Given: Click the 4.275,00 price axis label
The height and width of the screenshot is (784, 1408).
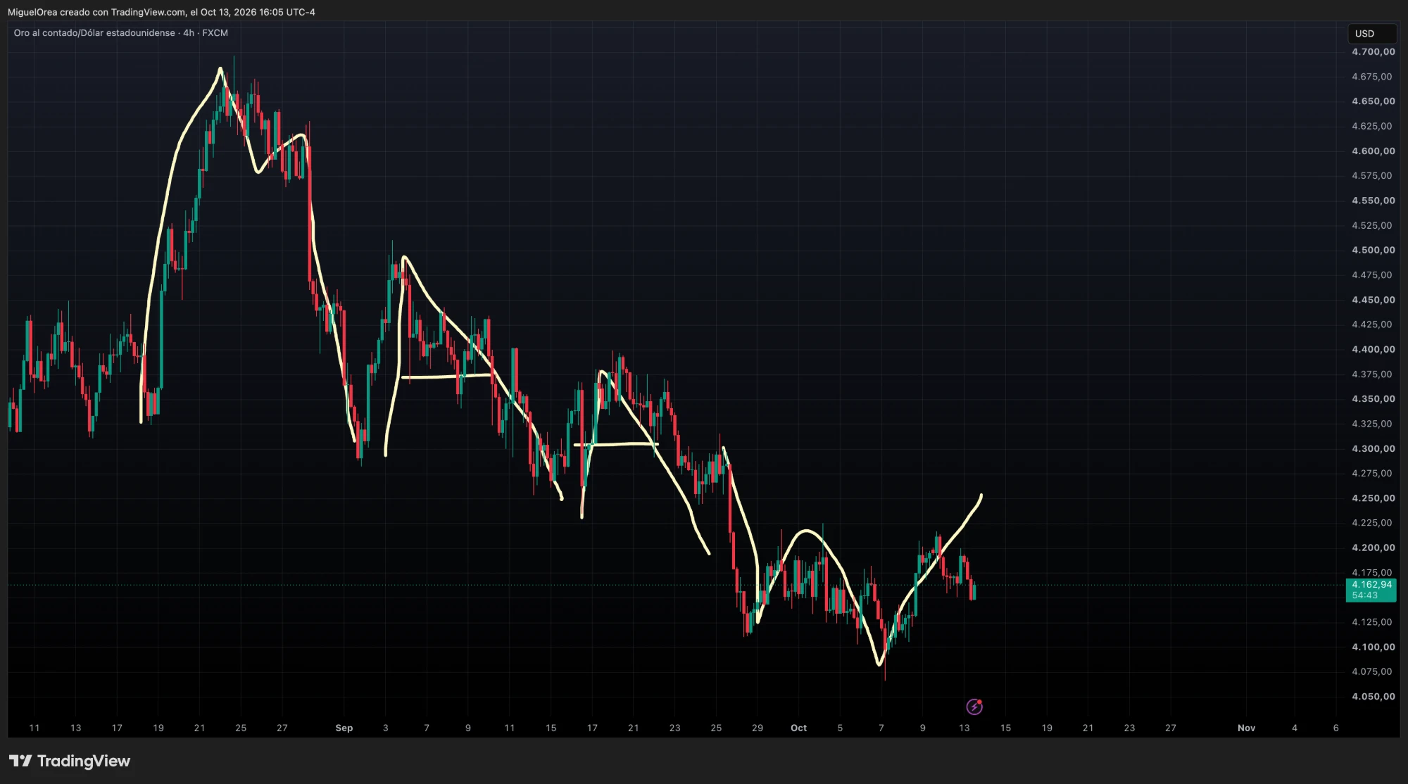Looking at the screenshot, I should (1371, 473).
